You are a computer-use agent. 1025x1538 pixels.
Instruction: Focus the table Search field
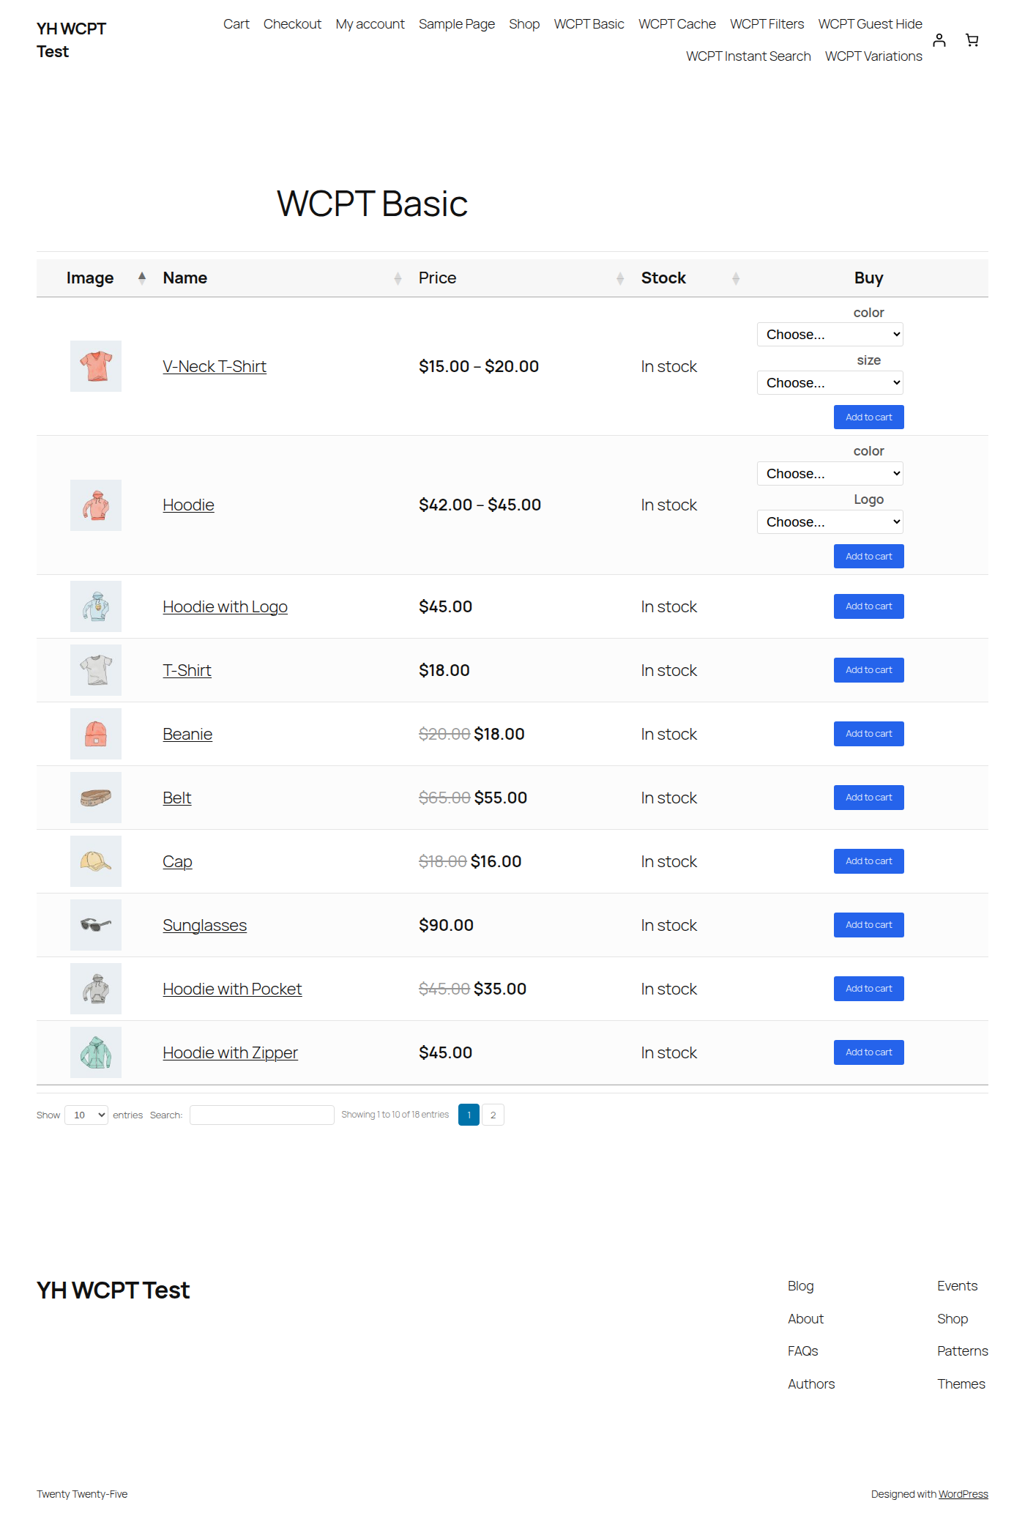pyautogui.click(x=262, y=1115)
